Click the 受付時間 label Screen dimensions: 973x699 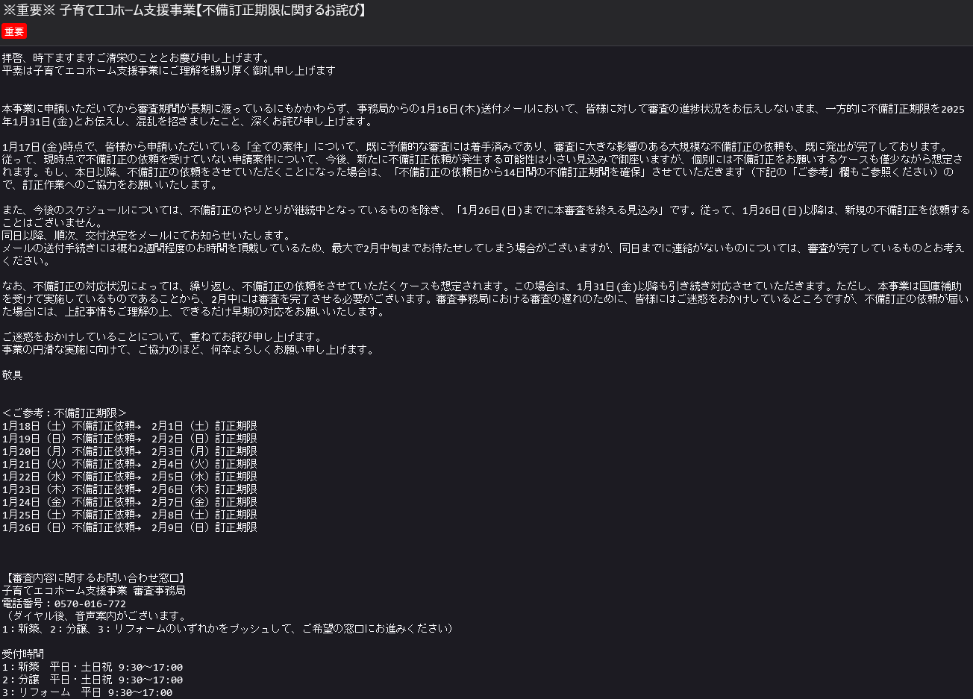click(x=23, y=654)
